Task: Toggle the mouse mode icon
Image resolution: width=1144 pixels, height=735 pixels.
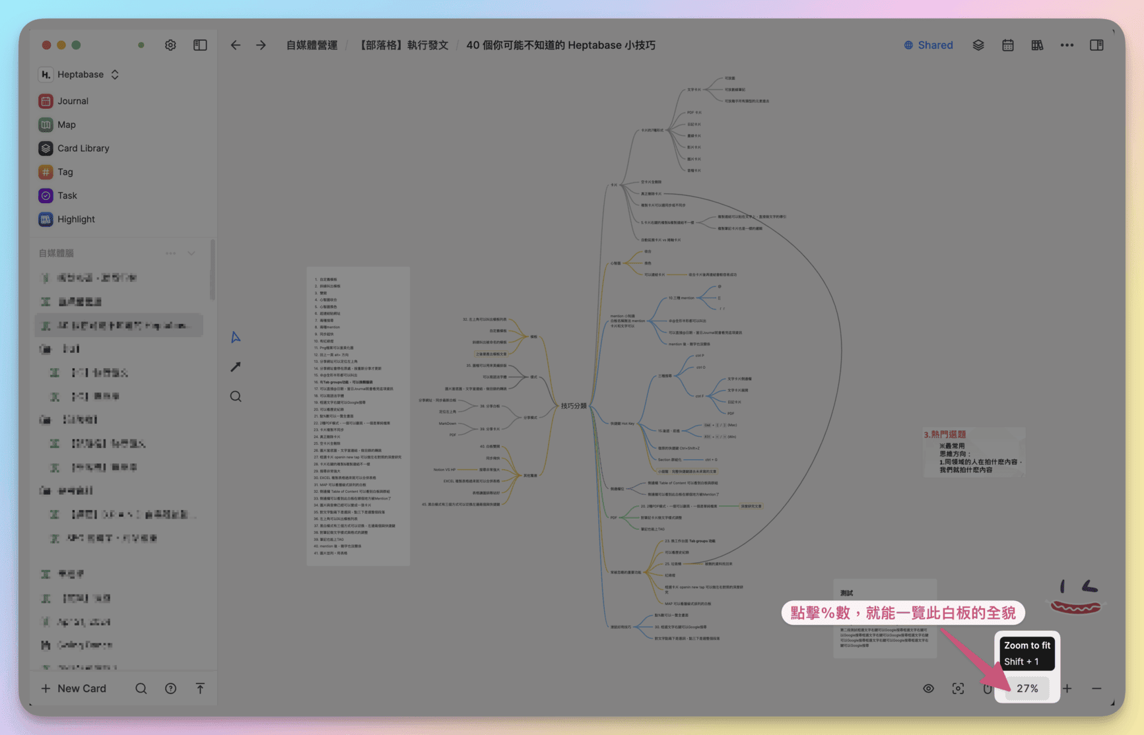Action: coord(987,688)
